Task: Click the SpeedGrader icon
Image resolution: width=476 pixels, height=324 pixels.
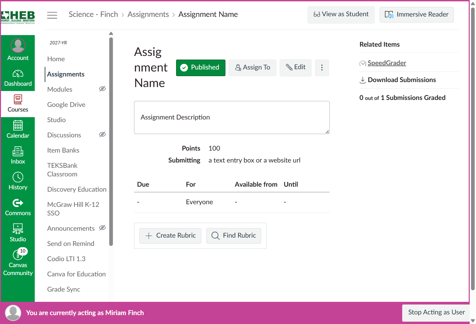Action: click(x=363, y=63)
